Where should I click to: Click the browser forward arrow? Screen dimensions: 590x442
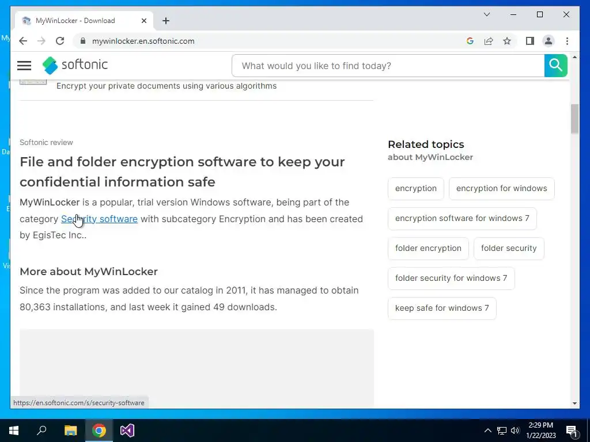tap(41, 41)
